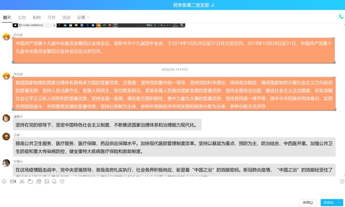The image size is (345, 207).
Task: Start a group voice call
Action: [x=341, y=16]
